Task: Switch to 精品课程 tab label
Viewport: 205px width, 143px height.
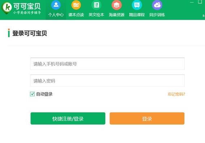Action: [x=137, y=15]
